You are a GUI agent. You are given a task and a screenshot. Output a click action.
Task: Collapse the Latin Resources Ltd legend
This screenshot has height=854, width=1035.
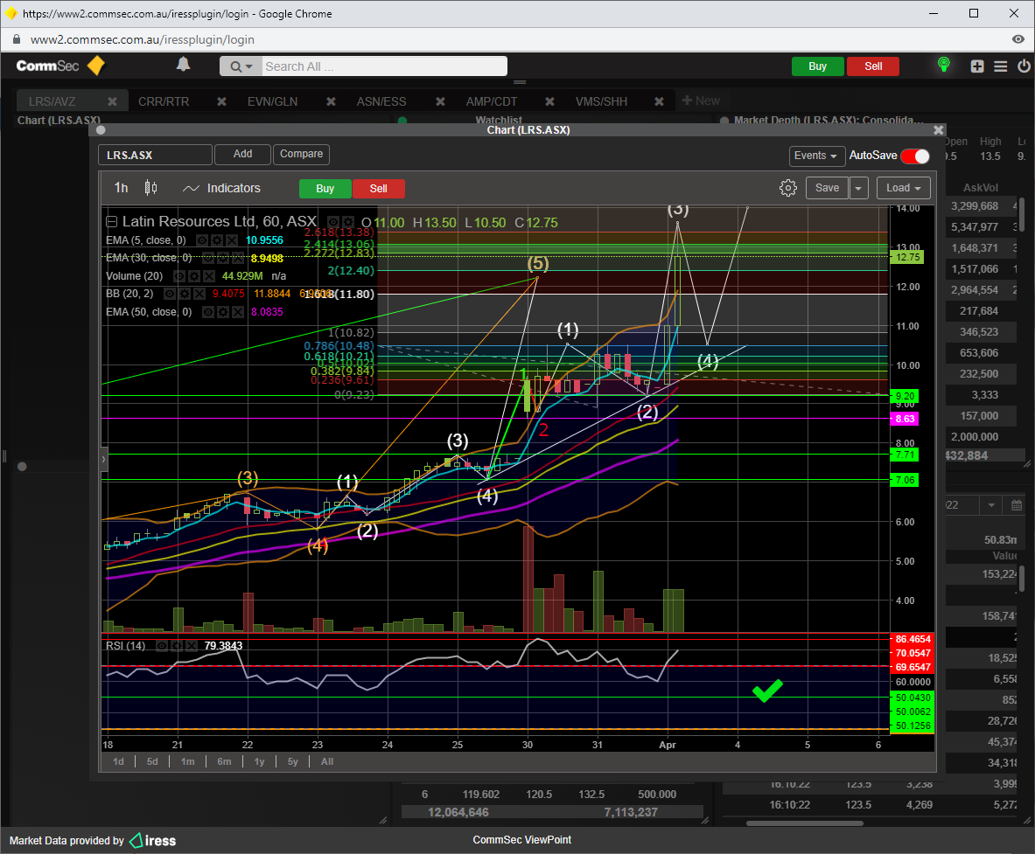pyautogui.click(x=111, y=222)
